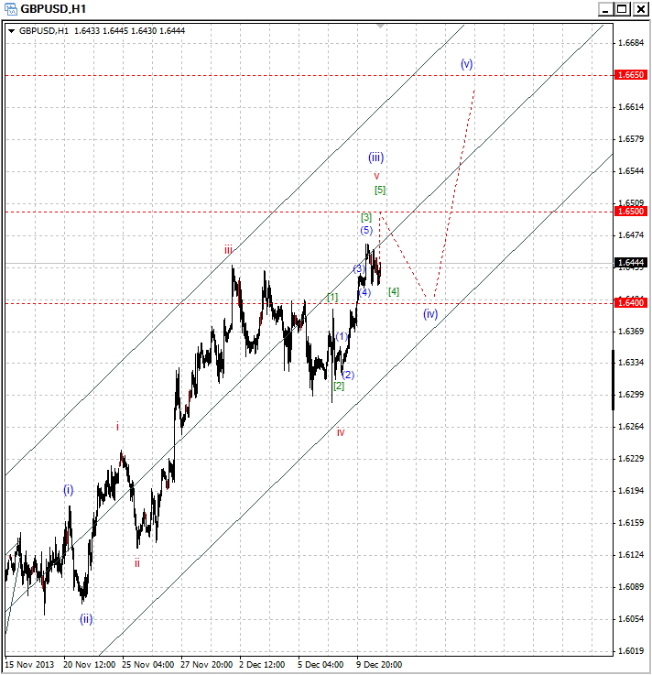This screenshot has width=652, height=675.
Task: Click the GBPUSD,H1 OHLC text header
Action: [102, 31]
